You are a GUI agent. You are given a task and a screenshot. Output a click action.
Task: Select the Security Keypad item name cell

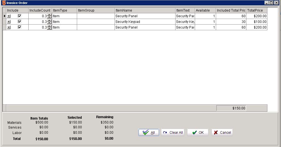[x=145, y=21]
